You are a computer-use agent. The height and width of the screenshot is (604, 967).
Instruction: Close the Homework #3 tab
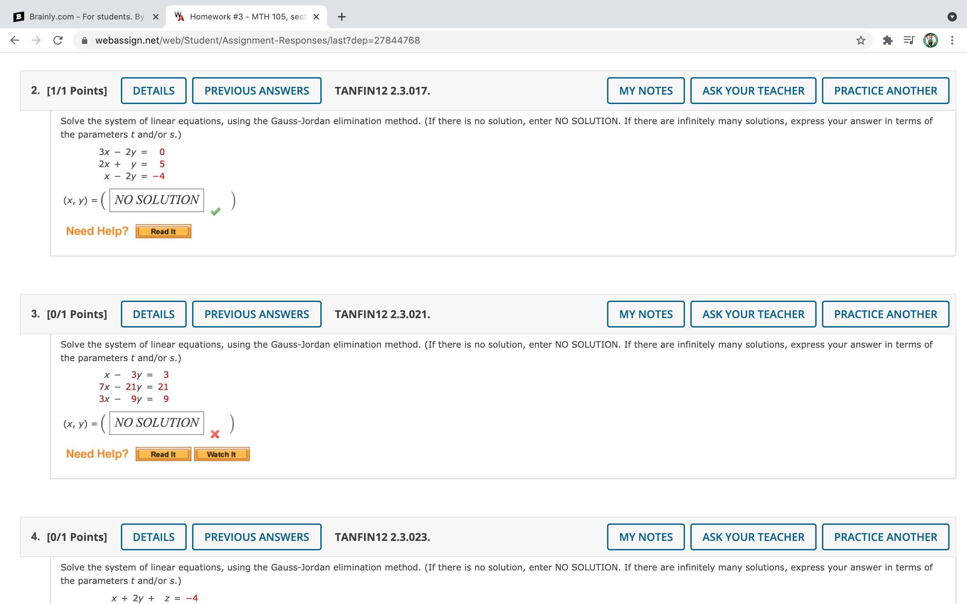316,17
